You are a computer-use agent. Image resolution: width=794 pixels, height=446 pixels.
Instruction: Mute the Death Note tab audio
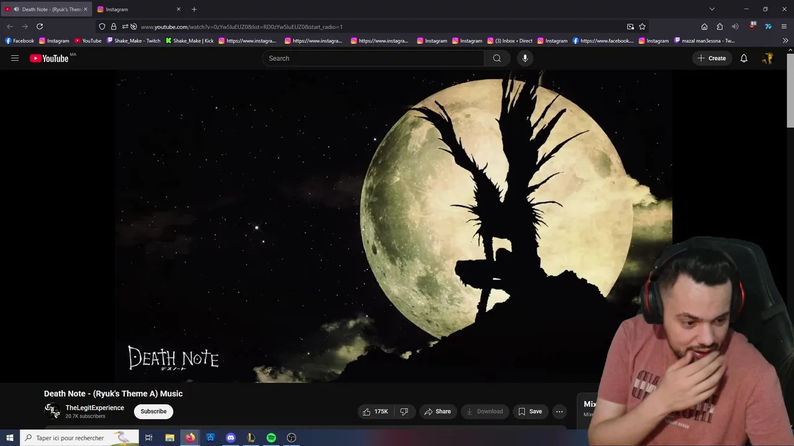pos(16,9)
